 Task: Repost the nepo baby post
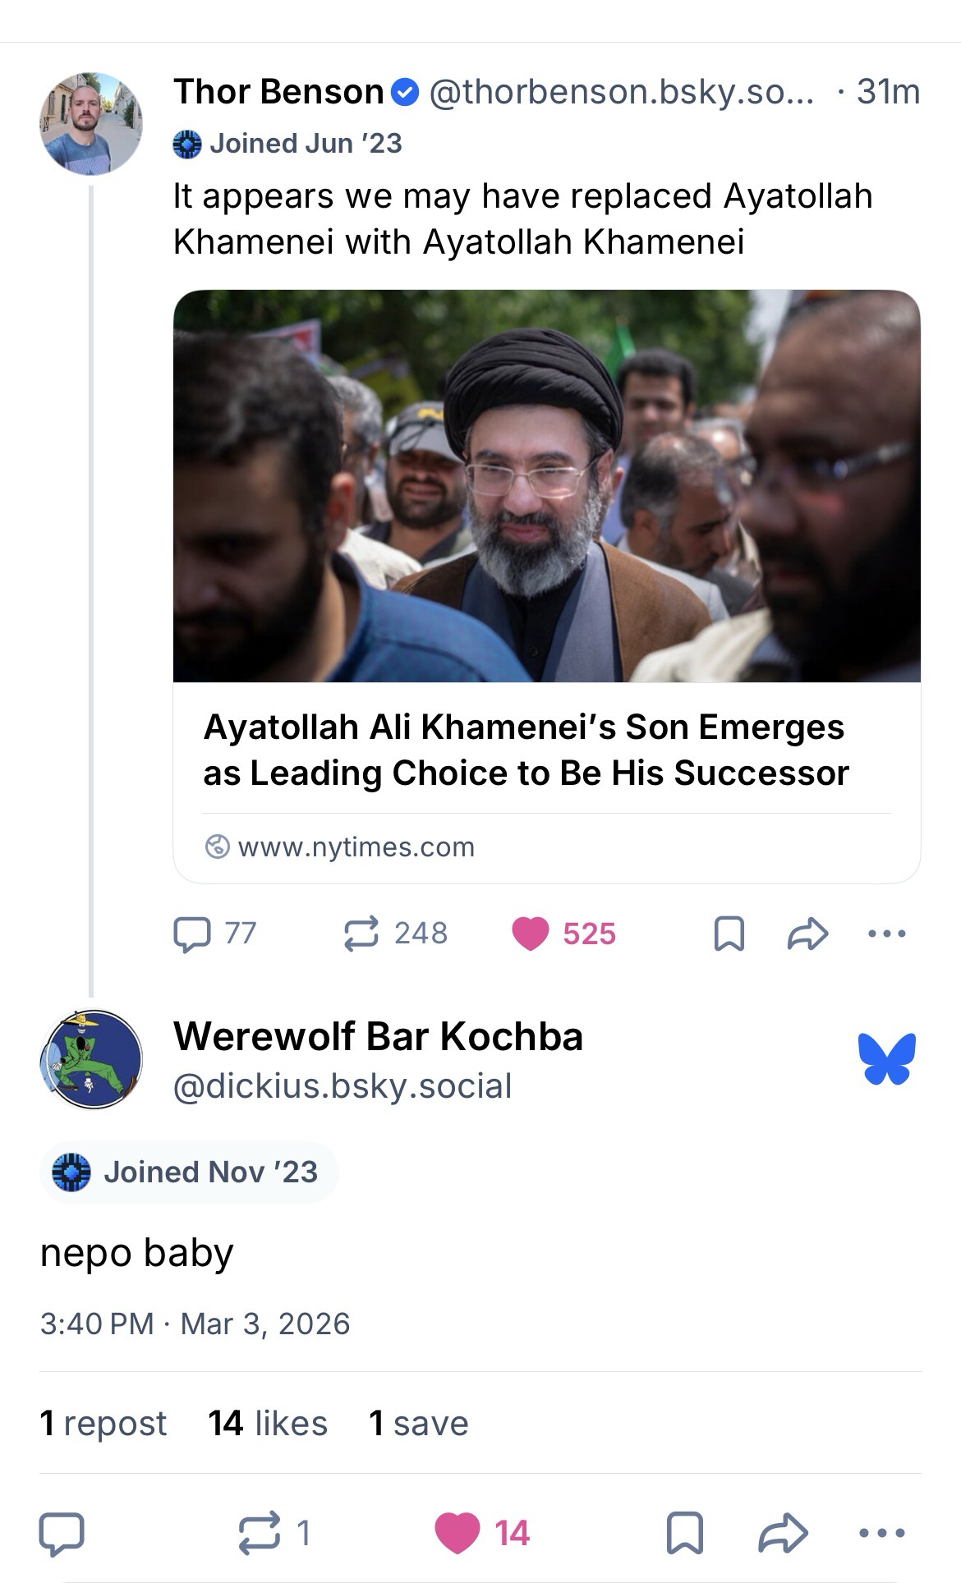(x=260, y=1533)
